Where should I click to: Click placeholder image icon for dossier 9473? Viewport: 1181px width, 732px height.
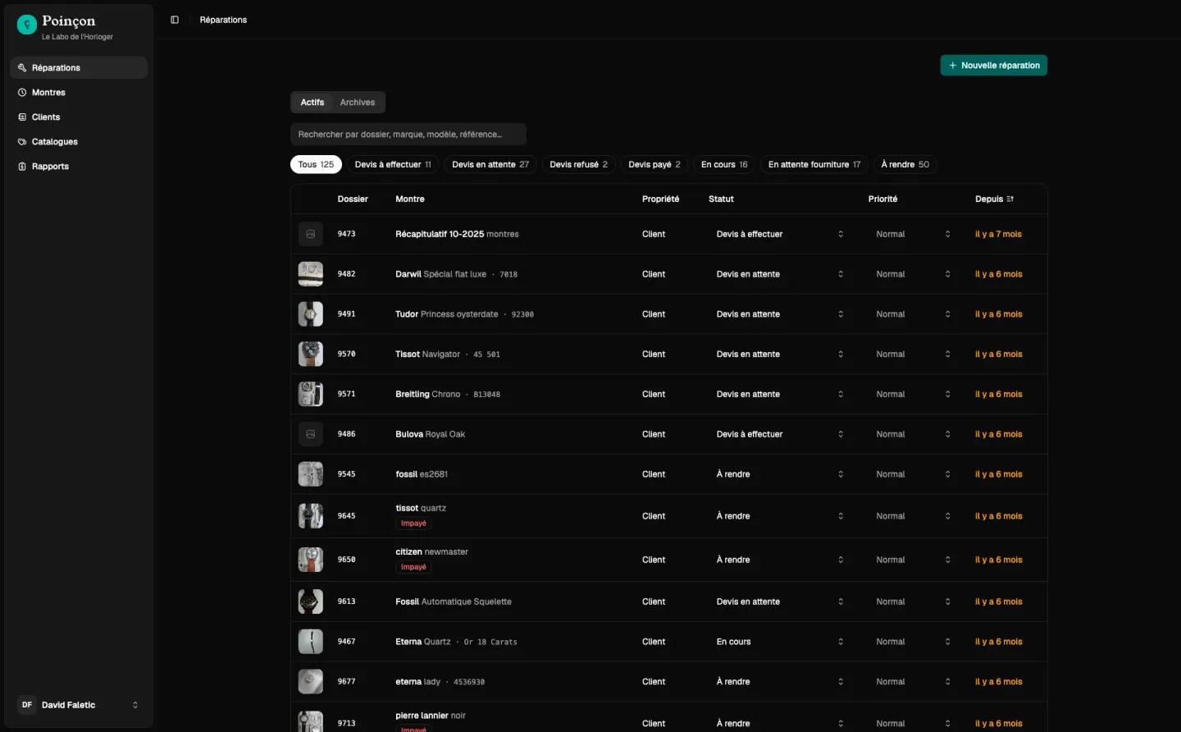point(311,234)
